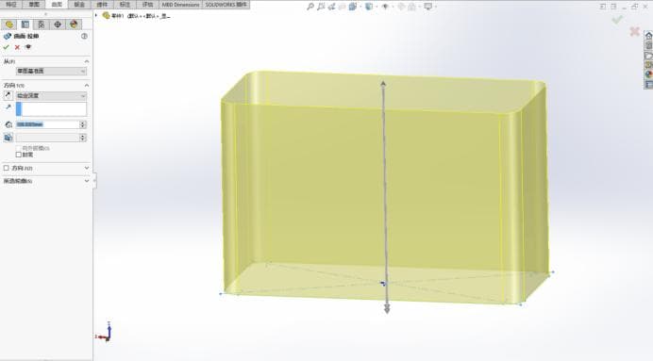Switch to the Sketch ribbon tab
This screenshot has height=361, width=653.
tap(34, 5)
